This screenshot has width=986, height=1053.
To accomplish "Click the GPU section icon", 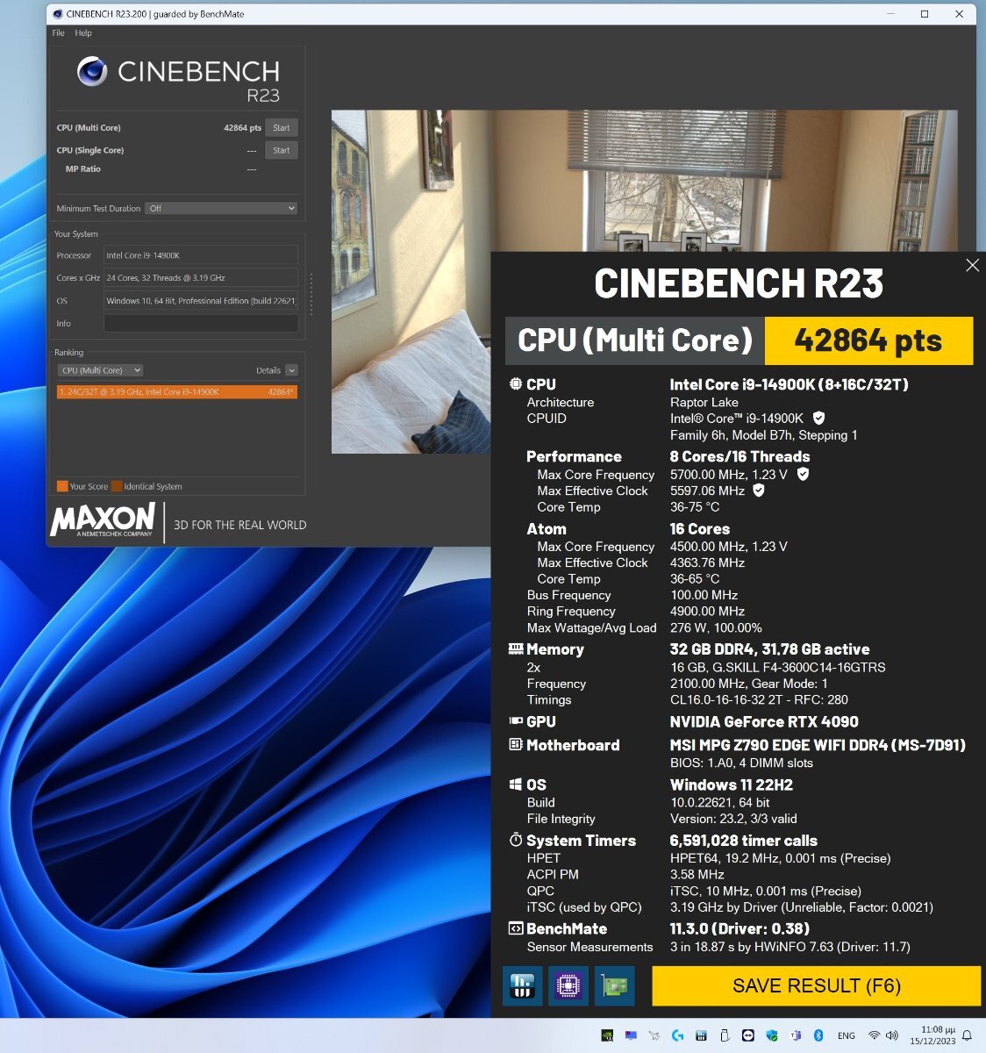I will (516, 721).
